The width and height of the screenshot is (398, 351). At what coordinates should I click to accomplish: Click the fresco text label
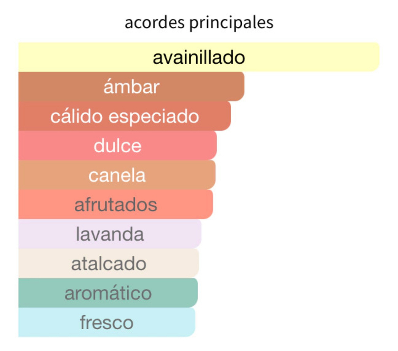coord(107,322)
